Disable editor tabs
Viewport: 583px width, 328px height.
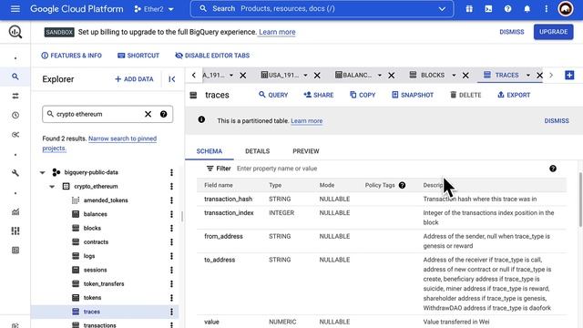click(x=212, y=56)
